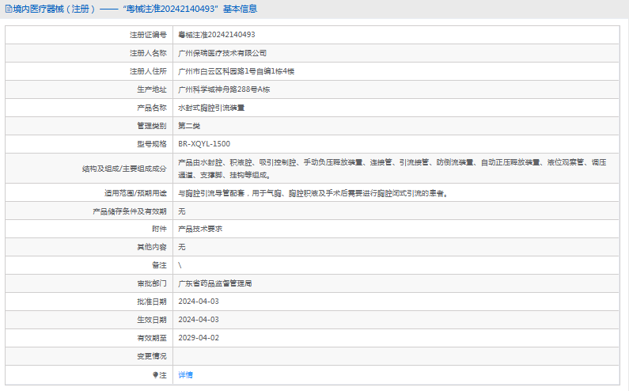Select expiry date 2029-04-02

[x=199, y=338]
